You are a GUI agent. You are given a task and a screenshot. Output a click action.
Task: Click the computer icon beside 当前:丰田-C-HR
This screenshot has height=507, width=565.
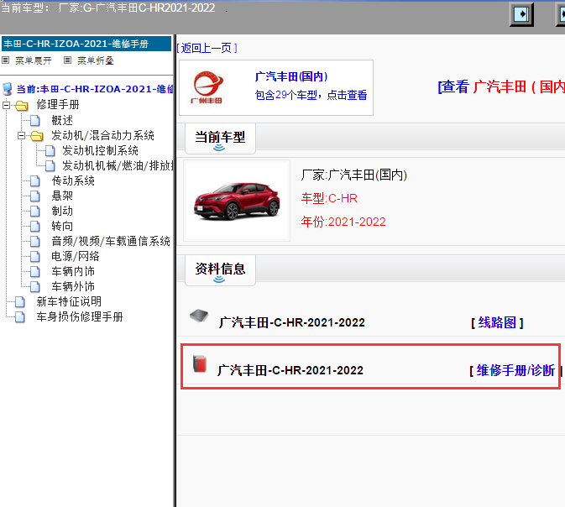[x=8, y=89]
